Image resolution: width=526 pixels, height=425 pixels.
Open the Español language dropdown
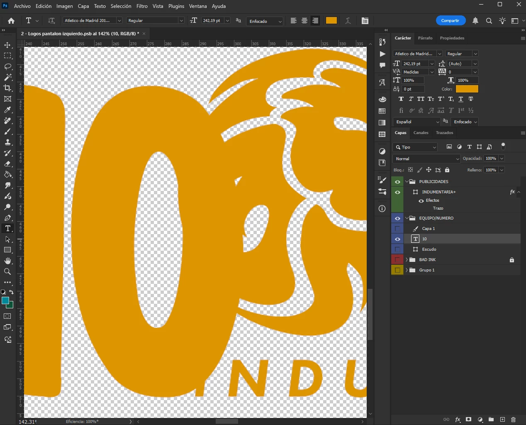417,122
